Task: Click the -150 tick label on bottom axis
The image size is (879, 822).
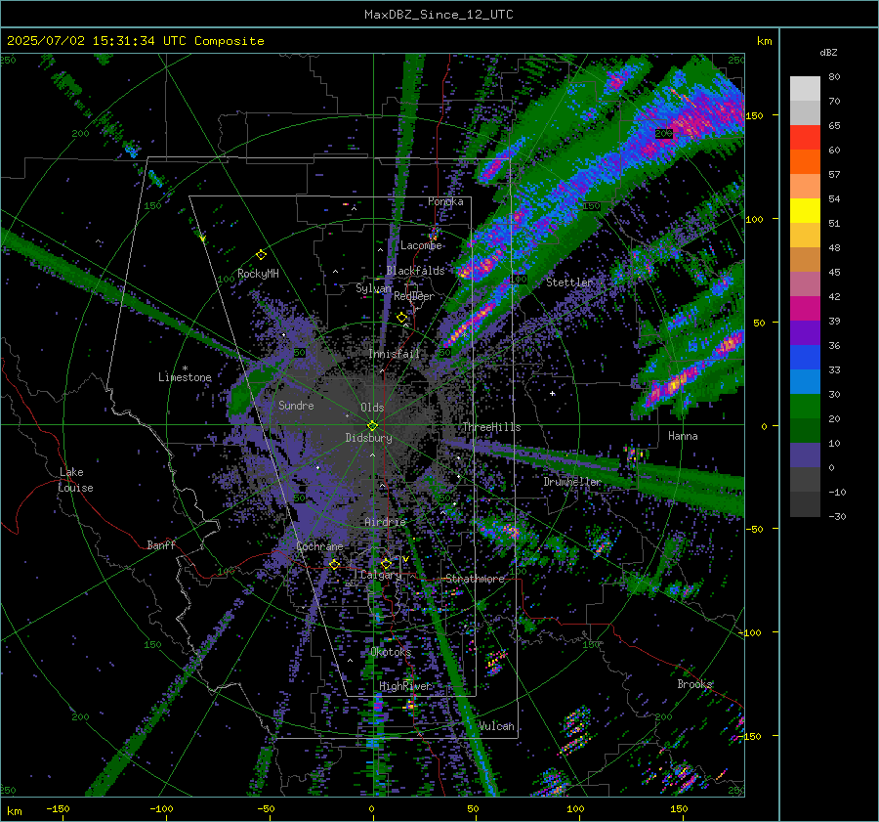Action: [58, 808]
